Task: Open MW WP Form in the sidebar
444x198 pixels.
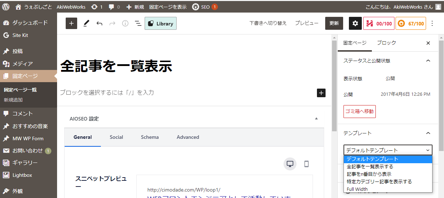Action: [28, 138]
